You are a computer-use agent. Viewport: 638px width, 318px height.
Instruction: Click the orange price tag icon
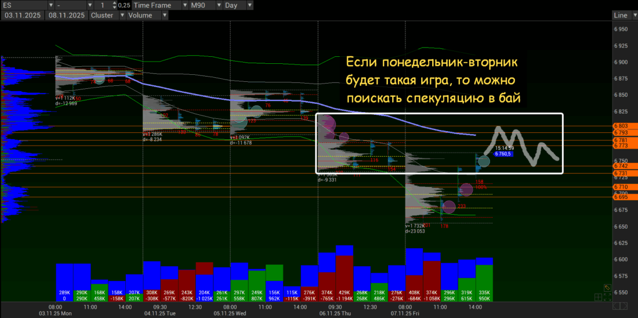[607, 288]
